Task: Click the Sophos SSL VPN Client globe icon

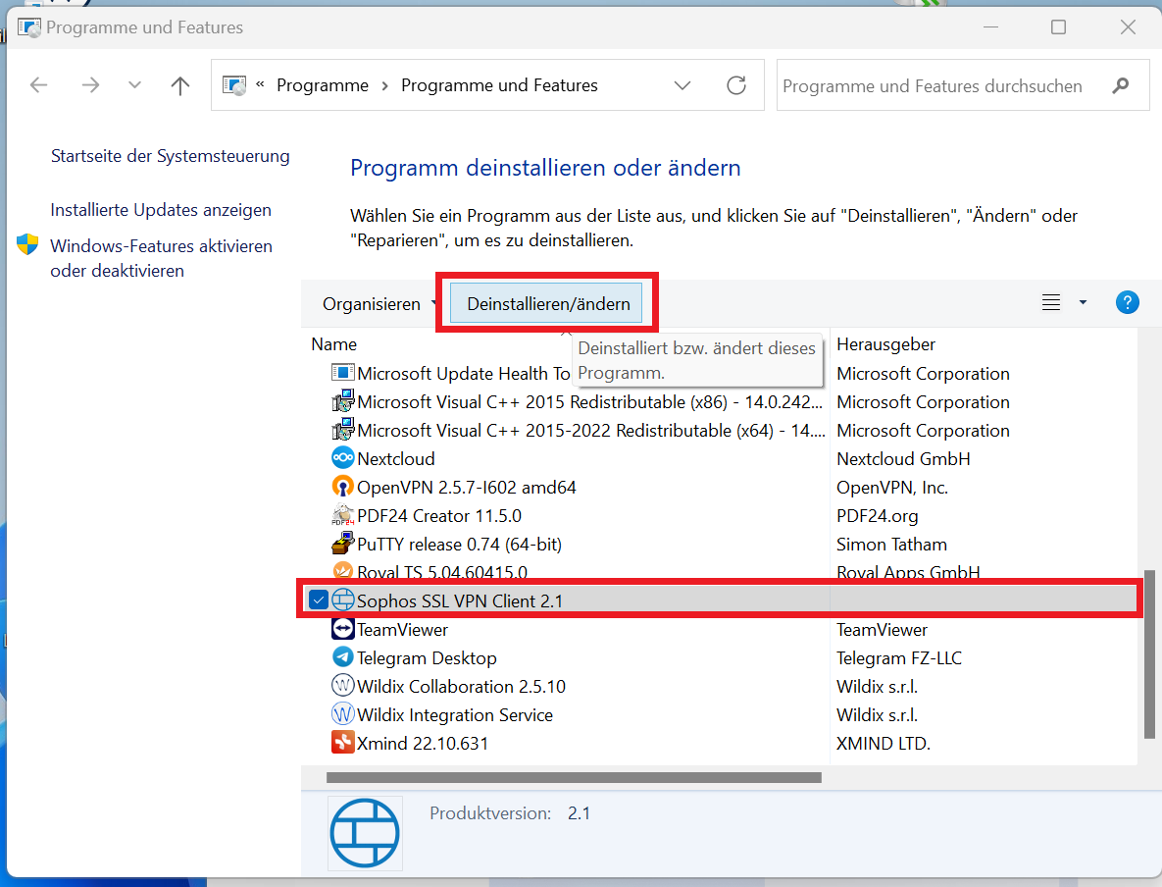Action: (x=342, y=600)
